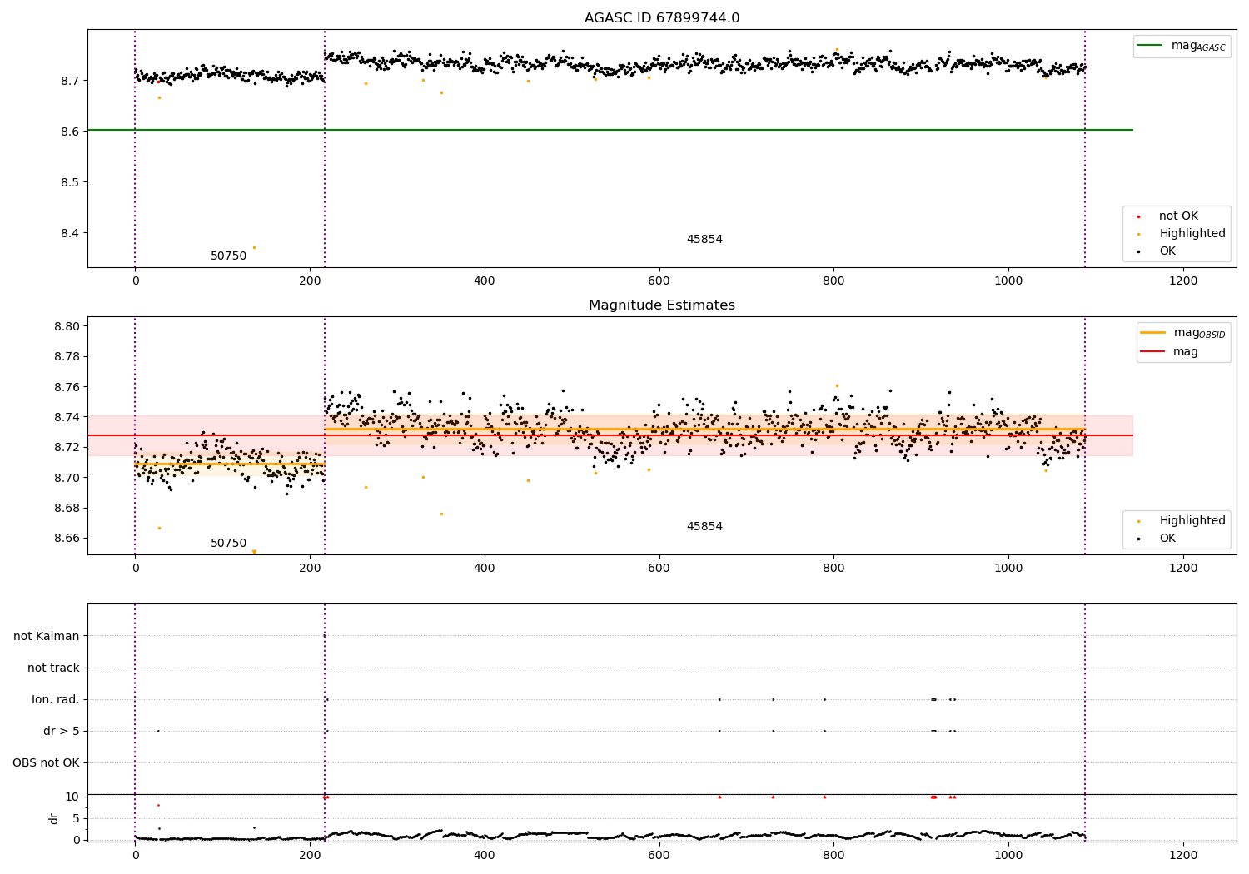
Task: Click the plot title AGASC ID 67899744.0
Action: coord(661,18)
